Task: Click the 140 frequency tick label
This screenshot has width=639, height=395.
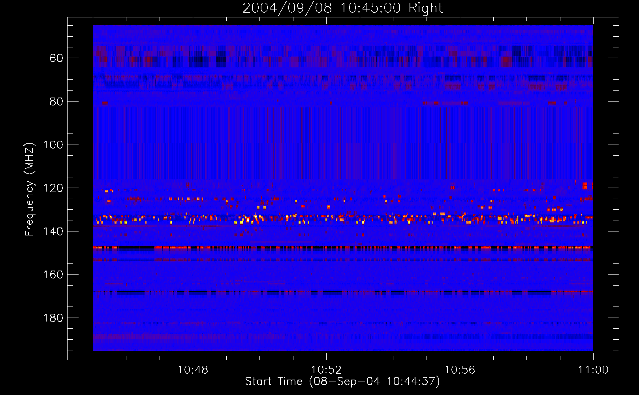Action: (x=53, y=231)
